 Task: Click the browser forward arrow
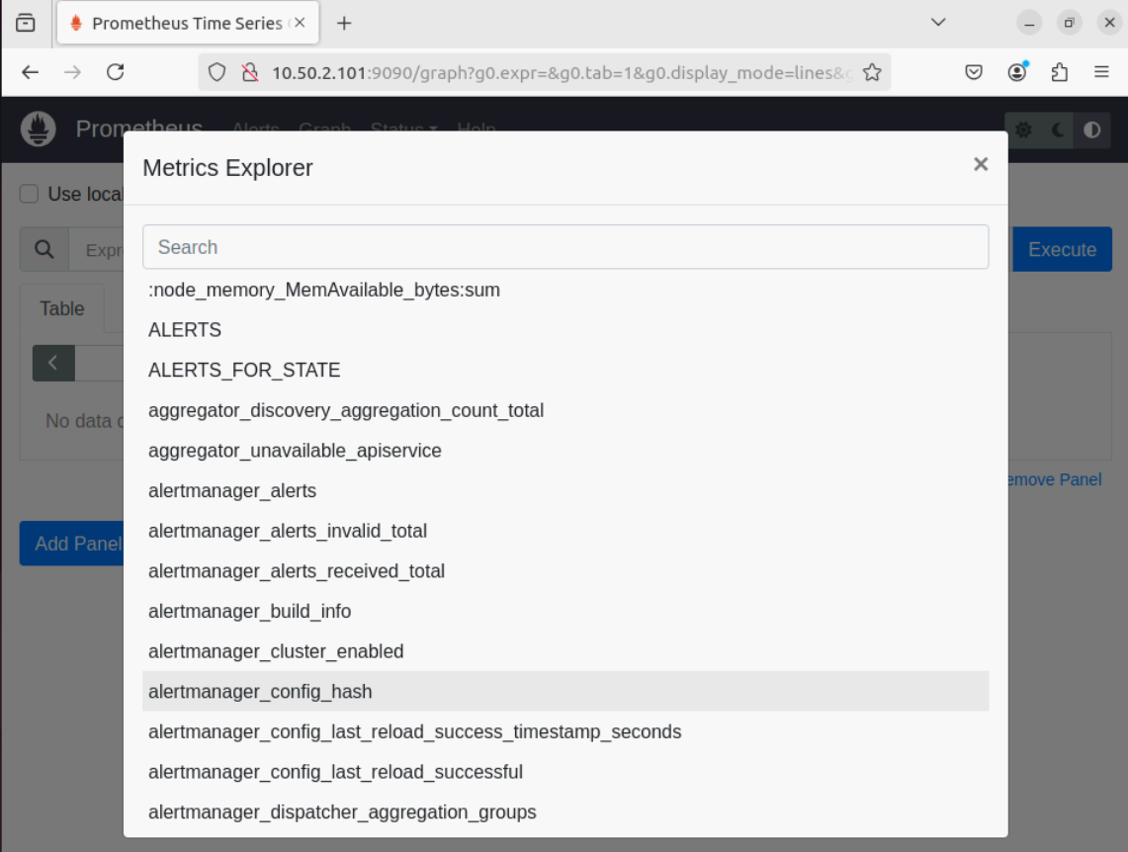72,72
